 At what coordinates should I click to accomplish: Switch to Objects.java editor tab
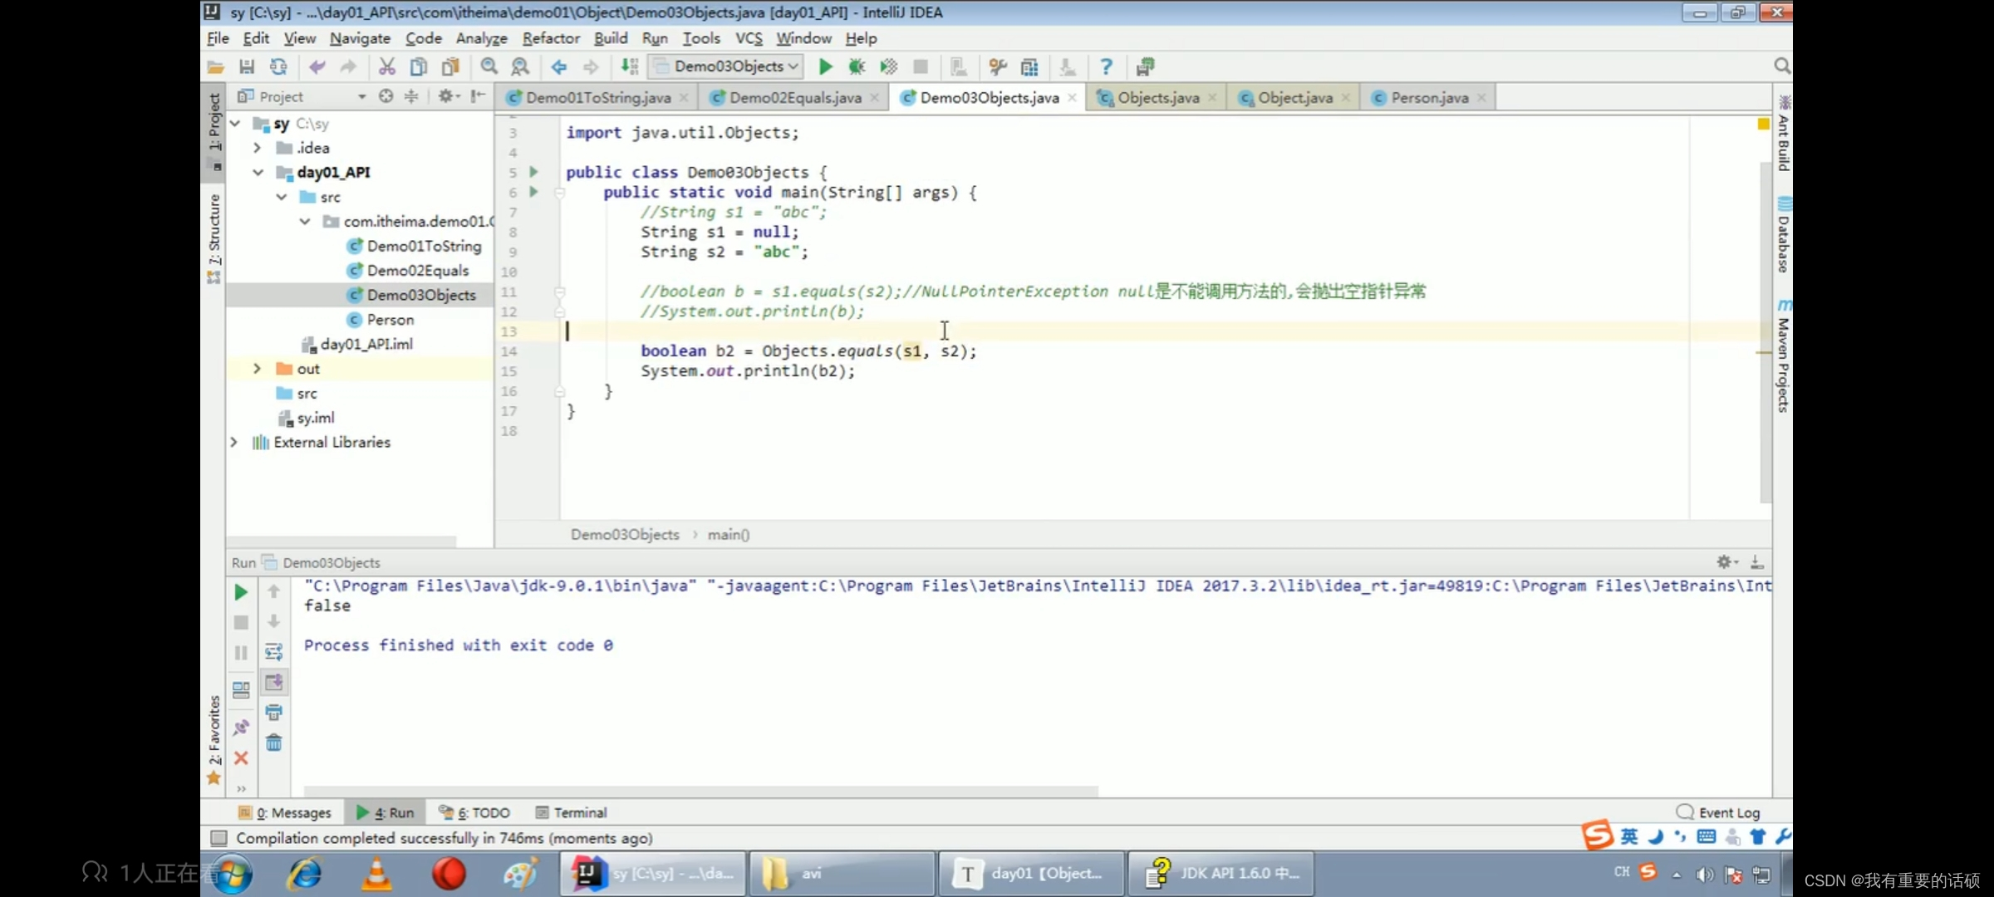tap(1157, 98)
